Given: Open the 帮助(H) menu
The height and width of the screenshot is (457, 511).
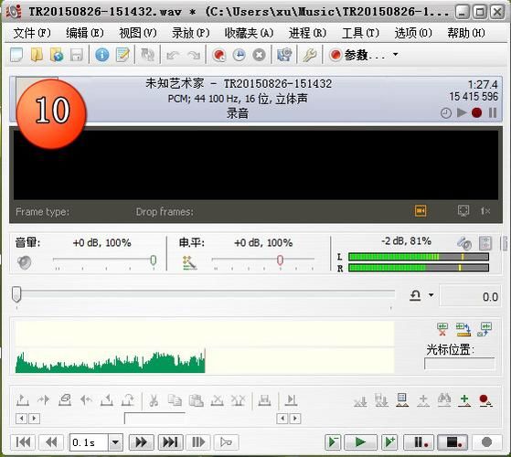Looking at the screenshot, I should (x=466, y=33).
